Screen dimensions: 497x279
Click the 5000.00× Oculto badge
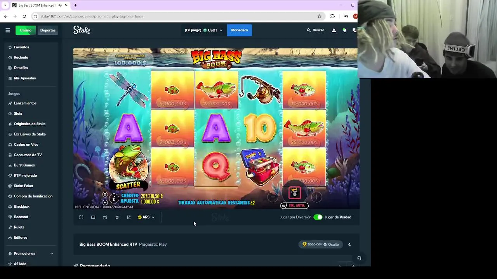[x=321, y=245]
